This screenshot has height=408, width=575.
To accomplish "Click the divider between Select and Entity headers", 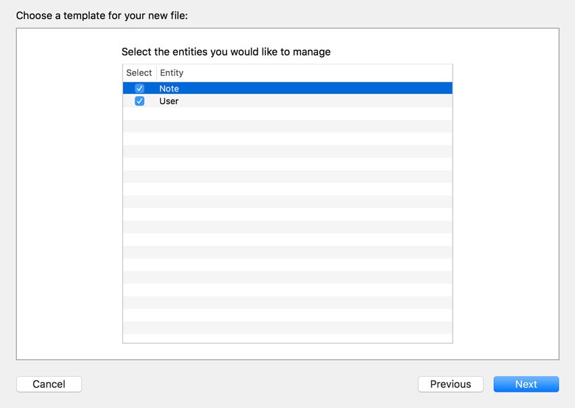I will [156, 72].
